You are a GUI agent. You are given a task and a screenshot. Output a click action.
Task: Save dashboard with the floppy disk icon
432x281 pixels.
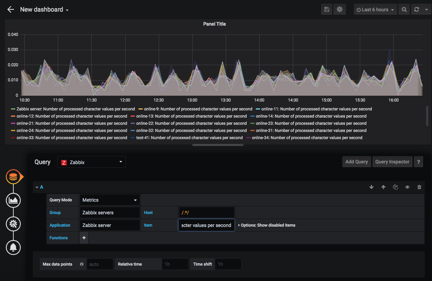coord(327,10)
